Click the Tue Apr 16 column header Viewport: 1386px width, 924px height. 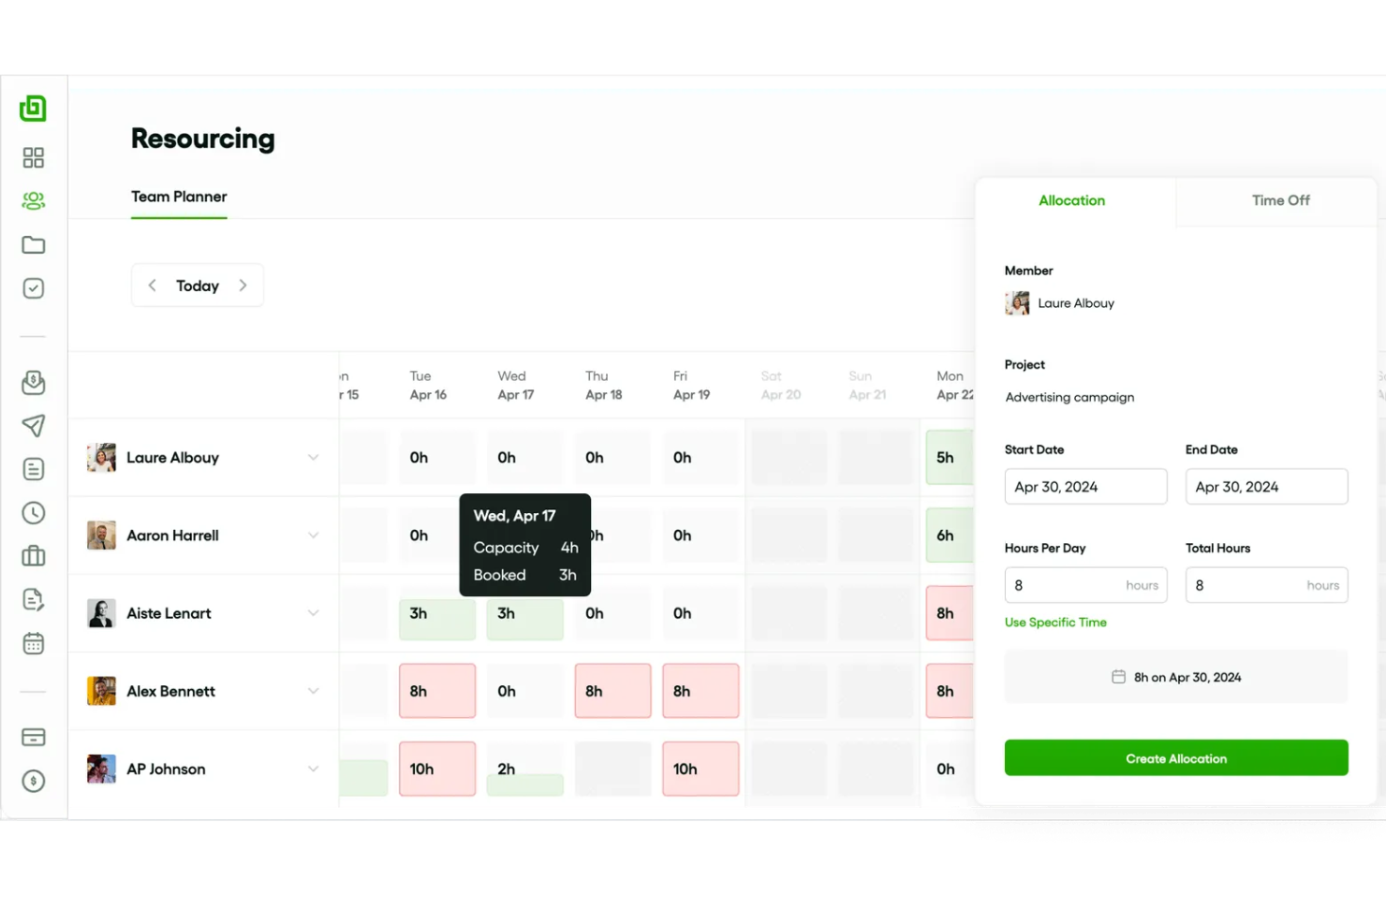tap(428, 386)
